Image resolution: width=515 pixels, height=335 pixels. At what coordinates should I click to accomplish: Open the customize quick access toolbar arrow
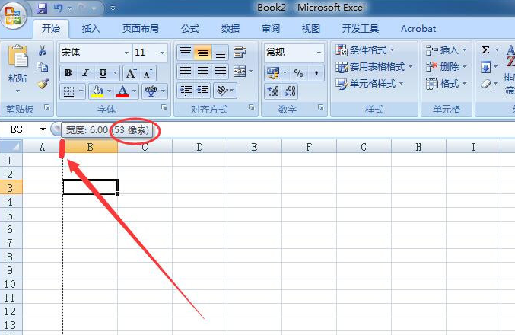click(x=113, y=8)
